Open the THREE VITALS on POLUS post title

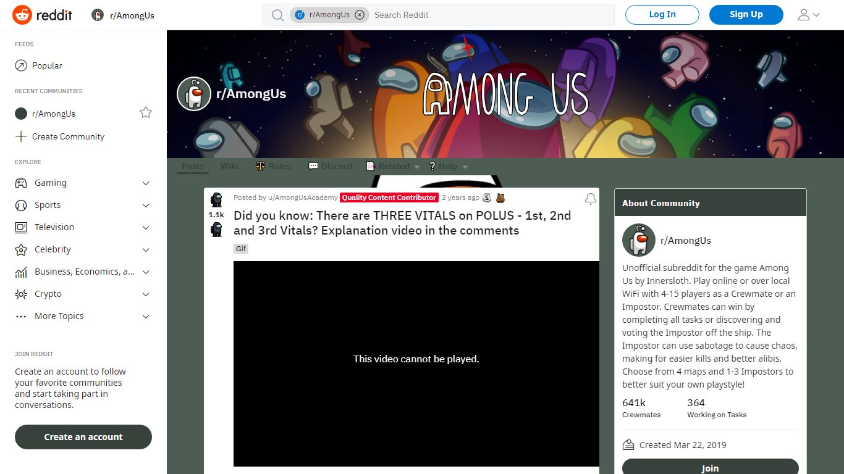tap(402, 223)
